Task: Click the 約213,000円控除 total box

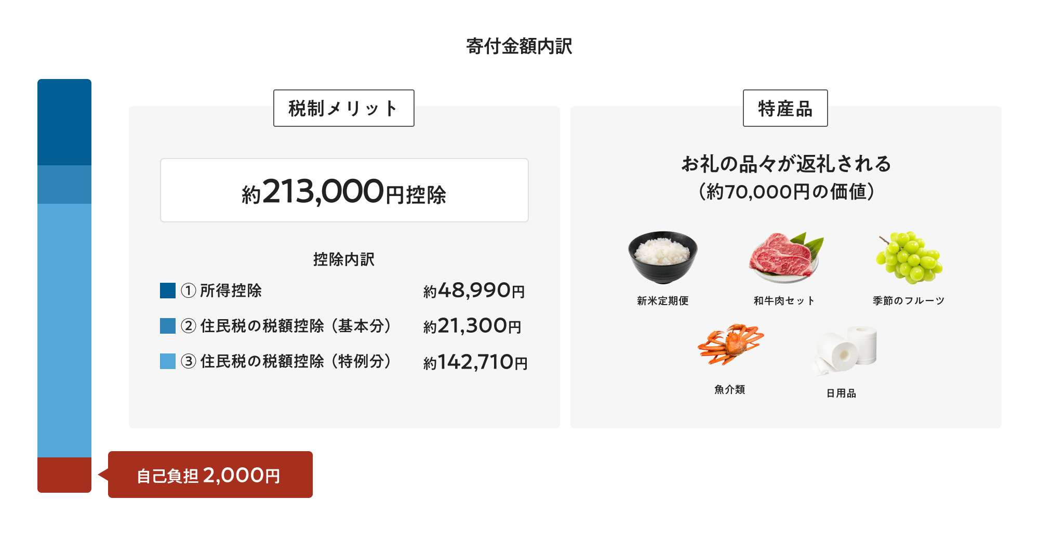Action: [x=344, y=191]
